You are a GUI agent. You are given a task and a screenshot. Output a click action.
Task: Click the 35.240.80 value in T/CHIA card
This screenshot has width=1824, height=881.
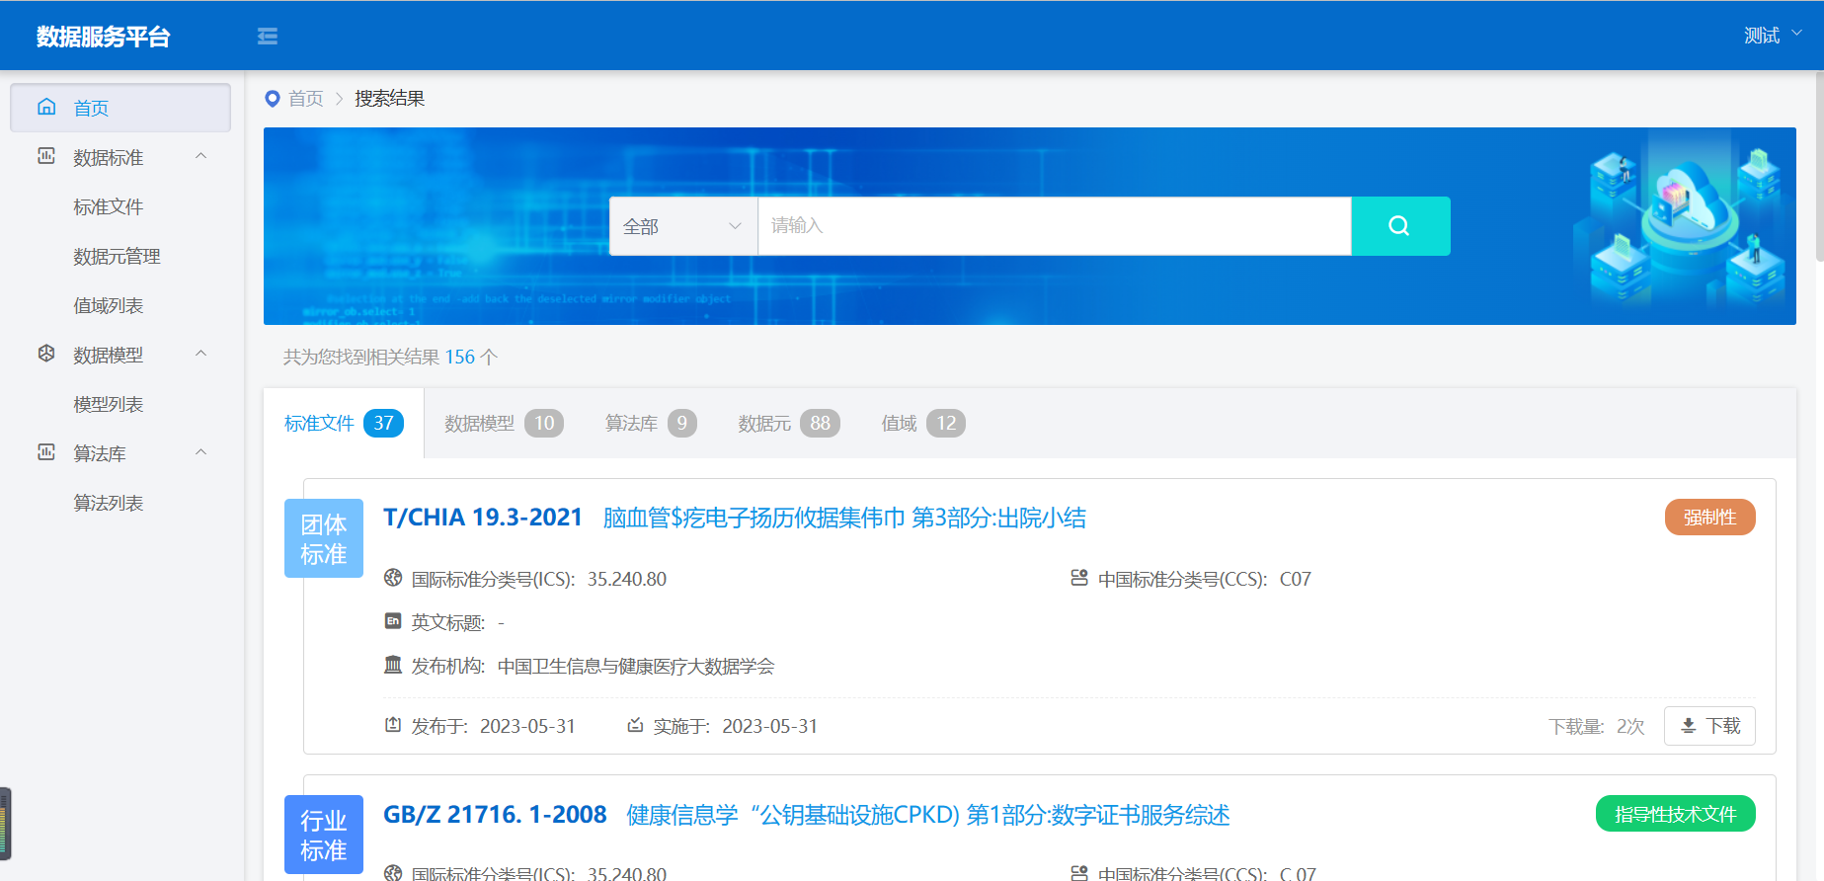coord(627,579)
